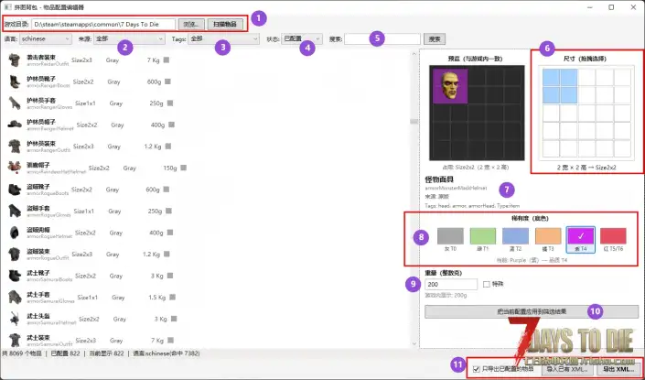This screenshot has width=645, height=380.
Task: Click the app icon in title bar
Action: point(7,7)
